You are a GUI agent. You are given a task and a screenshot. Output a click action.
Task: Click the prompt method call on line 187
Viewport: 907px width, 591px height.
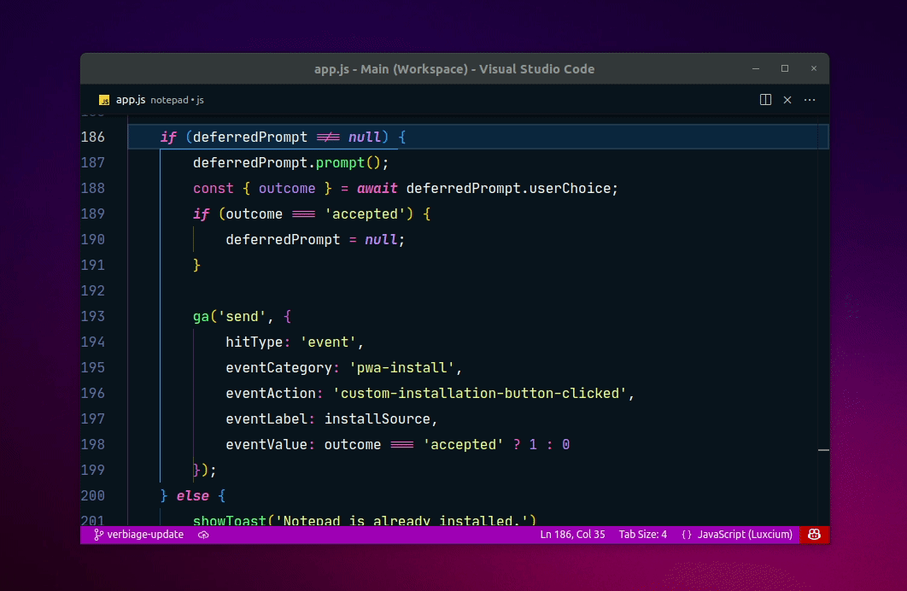pyautogui.click(x=340, y=163)
